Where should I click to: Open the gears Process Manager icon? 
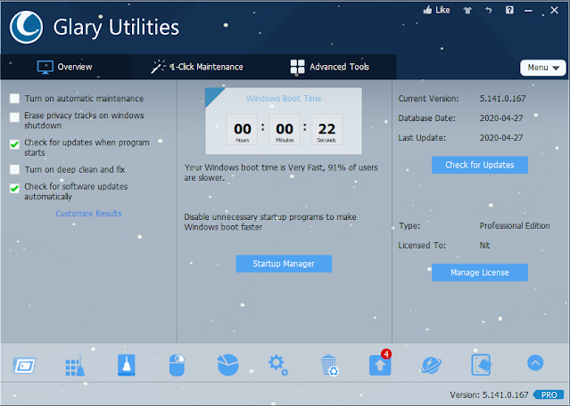coord(278,365)
